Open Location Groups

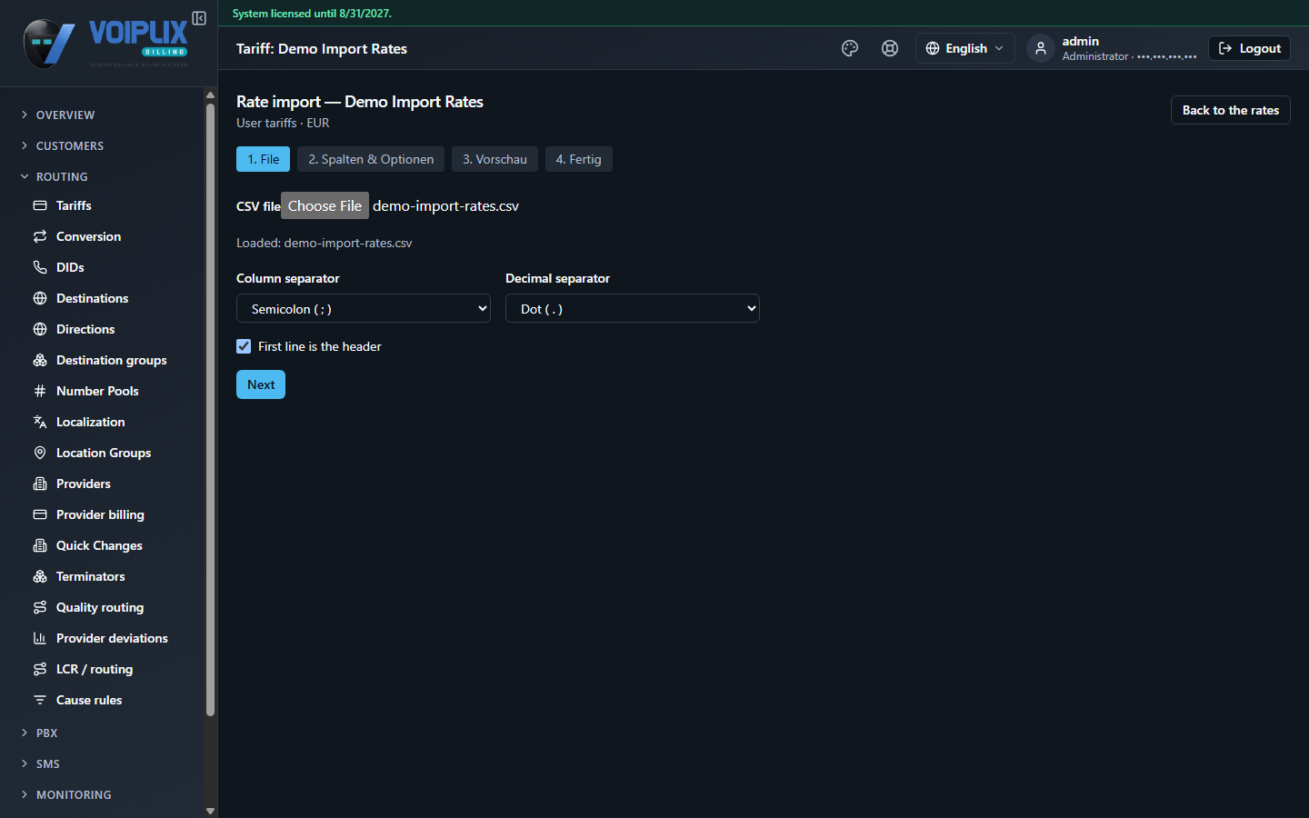coord(102,453)
